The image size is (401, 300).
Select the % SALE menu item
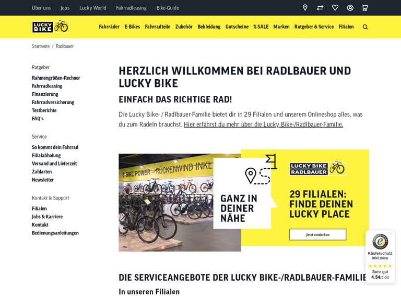click(x=261, y=27)
